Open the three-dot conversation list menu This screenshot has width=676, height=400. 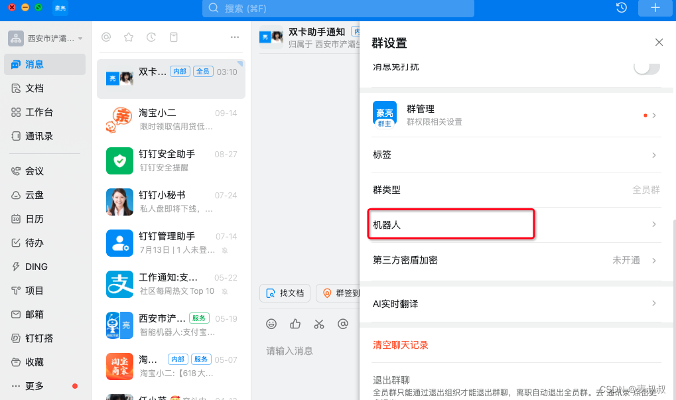235,37
